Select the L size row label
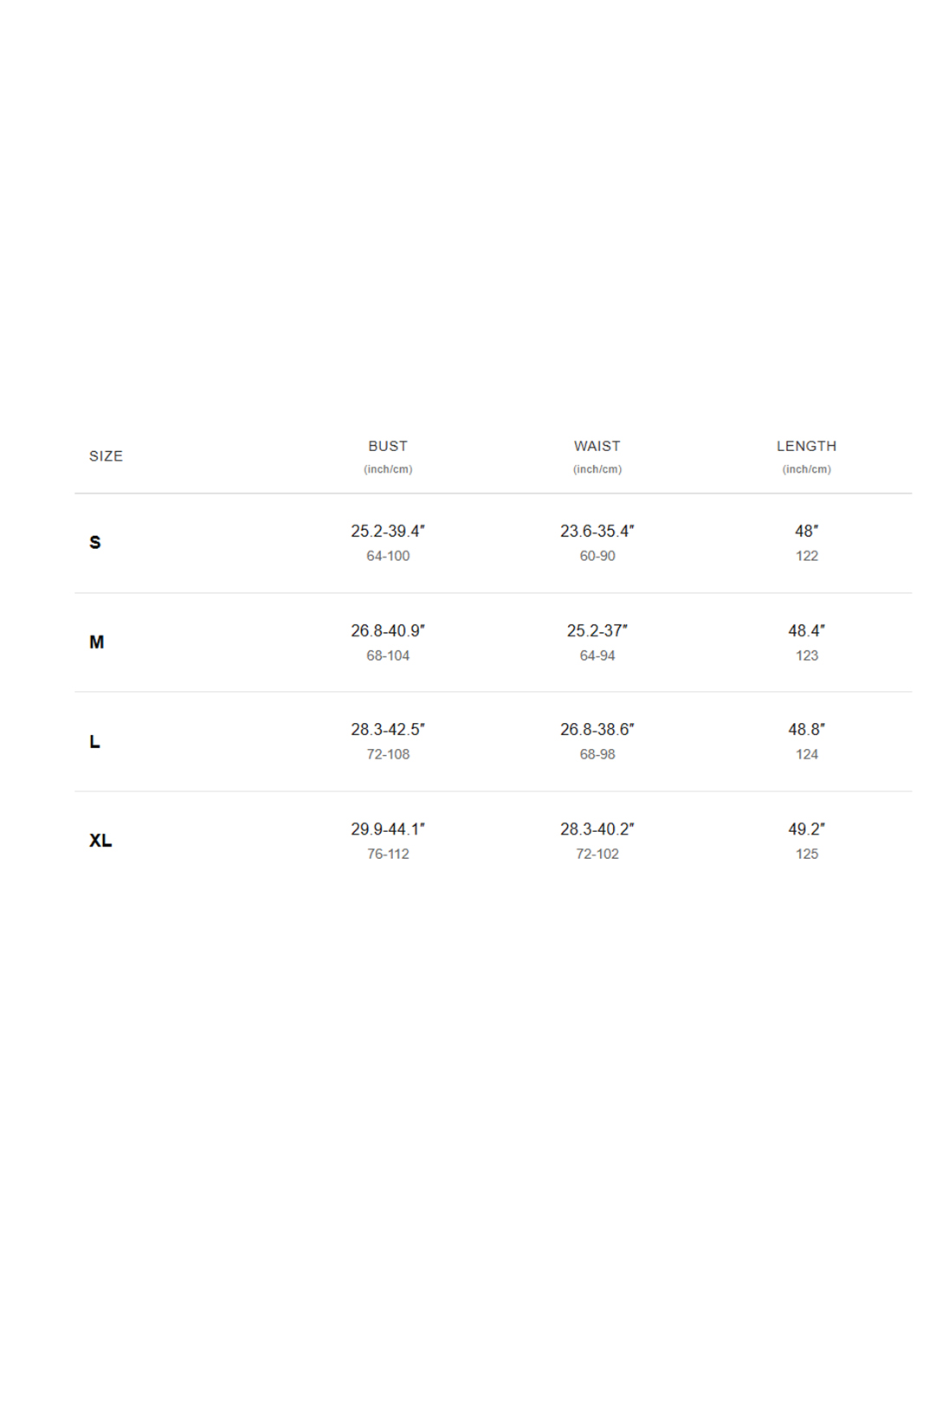942x1413 pixels. [x=94, y=741]
